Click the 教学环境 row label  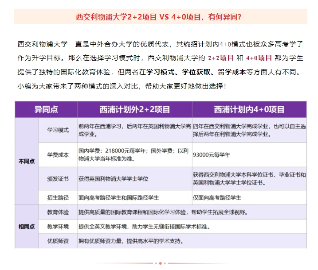pyautogui.click(x=58, y=227)
